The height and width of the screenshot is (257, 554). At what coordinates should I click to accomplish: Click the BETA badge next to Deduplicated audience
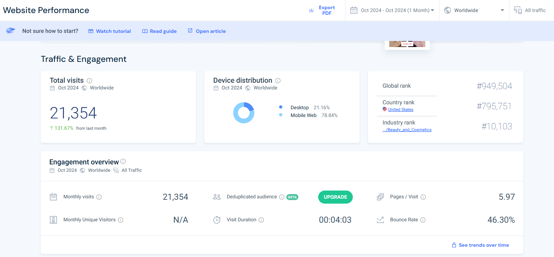click(292, 197)
